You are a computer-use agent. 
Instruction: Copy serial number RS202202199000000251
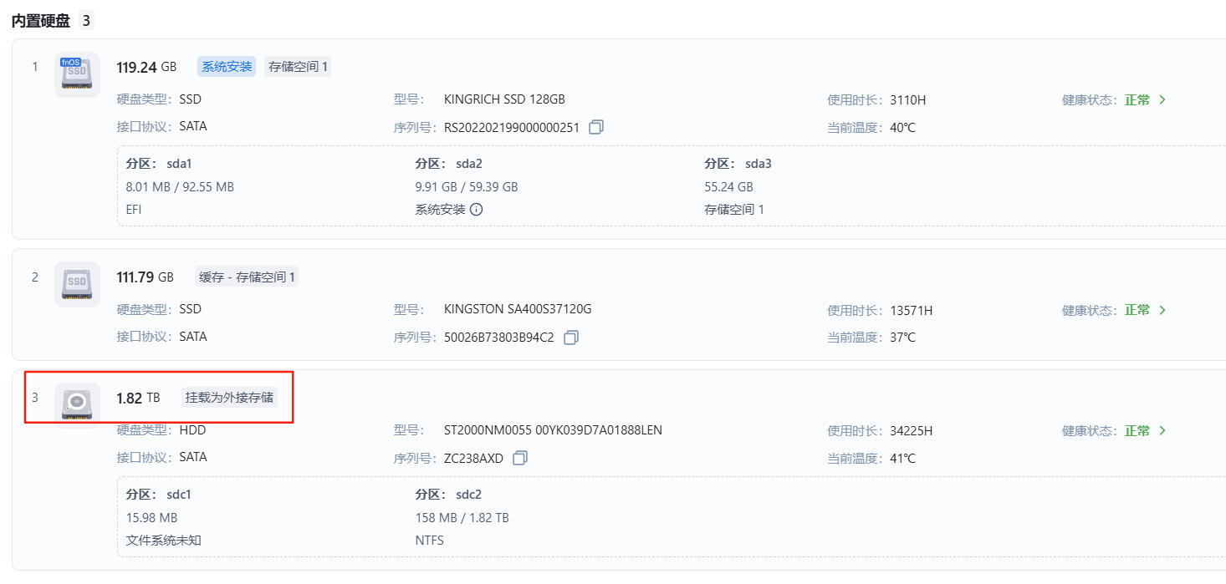click(596, 127)
